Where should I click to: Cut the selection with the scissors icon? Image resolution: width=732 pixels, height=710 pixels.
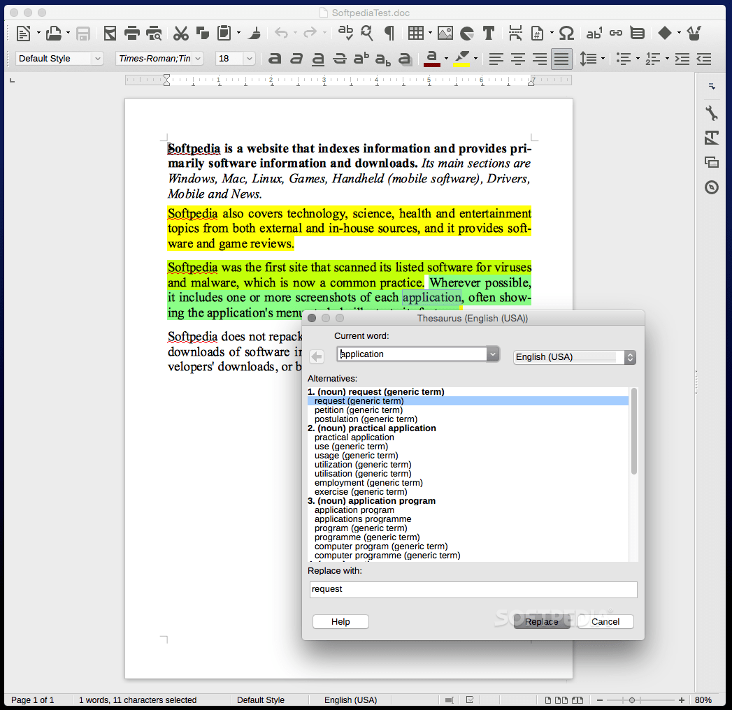pyautogui.click(x=180, y=33)
